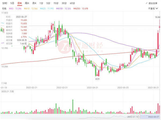The height and width of the screenshot is (120, 161).
Task: Choose the 1分 minute interval
Action: [x=41, y=3]
